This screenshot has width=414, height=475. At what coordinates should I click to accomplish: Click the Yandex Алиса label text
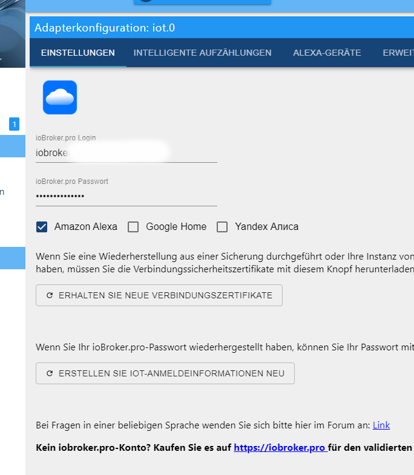click(x=267, y=226)
